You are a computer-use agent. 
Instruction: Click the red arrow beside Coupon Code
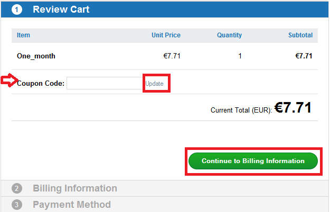tap(8, 80)
